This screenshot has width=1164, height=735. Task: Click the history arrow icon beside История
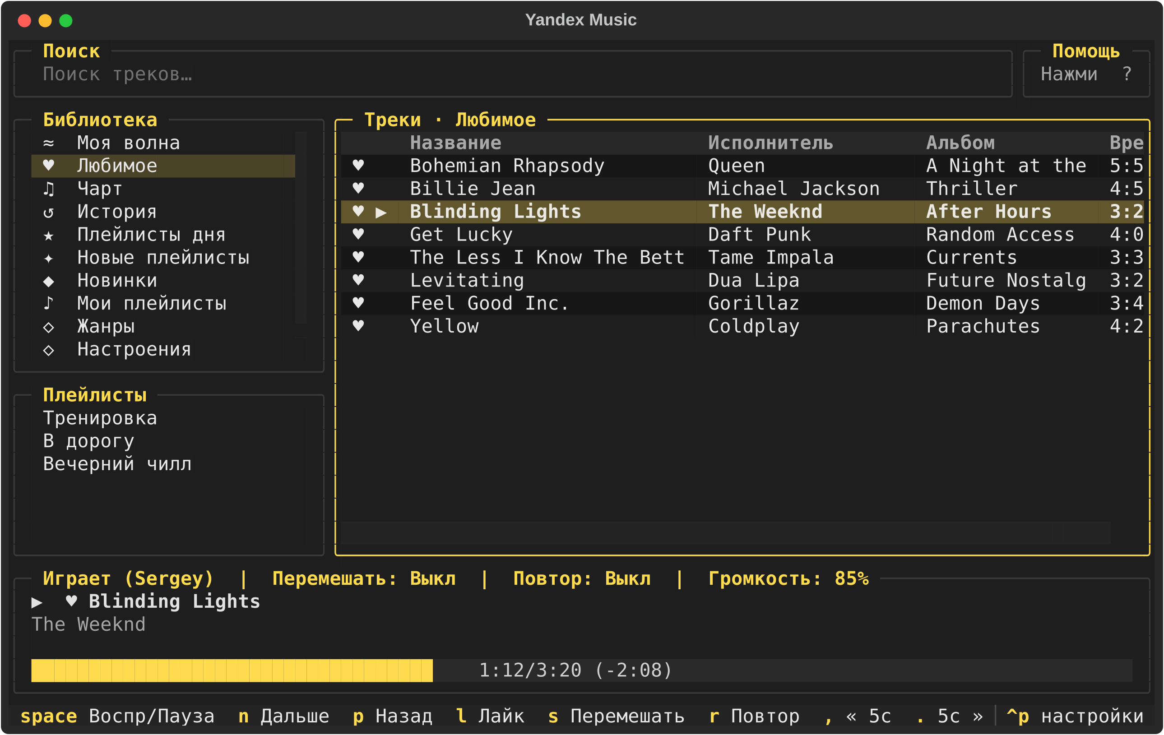pyautogui.click(x=48, y=212)
